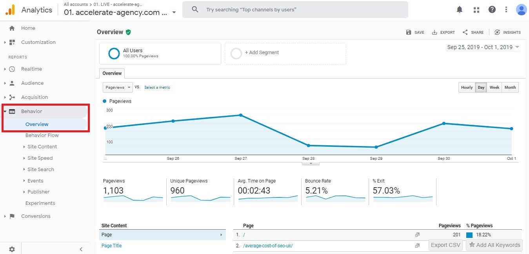The height and width of the screenshot is (254, 529).
Task: Click the green verified shield icon
Action: click(128, 32)
